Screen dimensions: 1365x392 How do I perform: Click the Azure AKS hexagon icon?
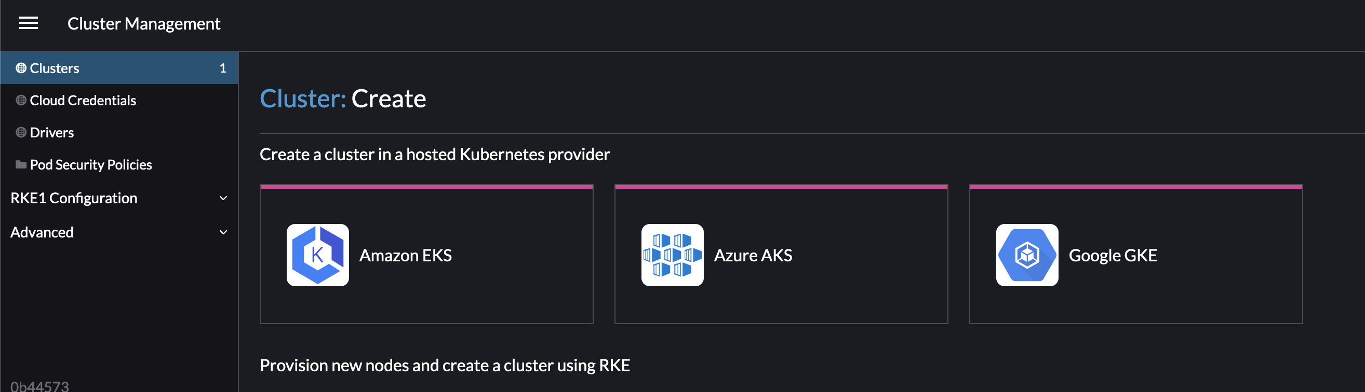click(x=673, y=255)
